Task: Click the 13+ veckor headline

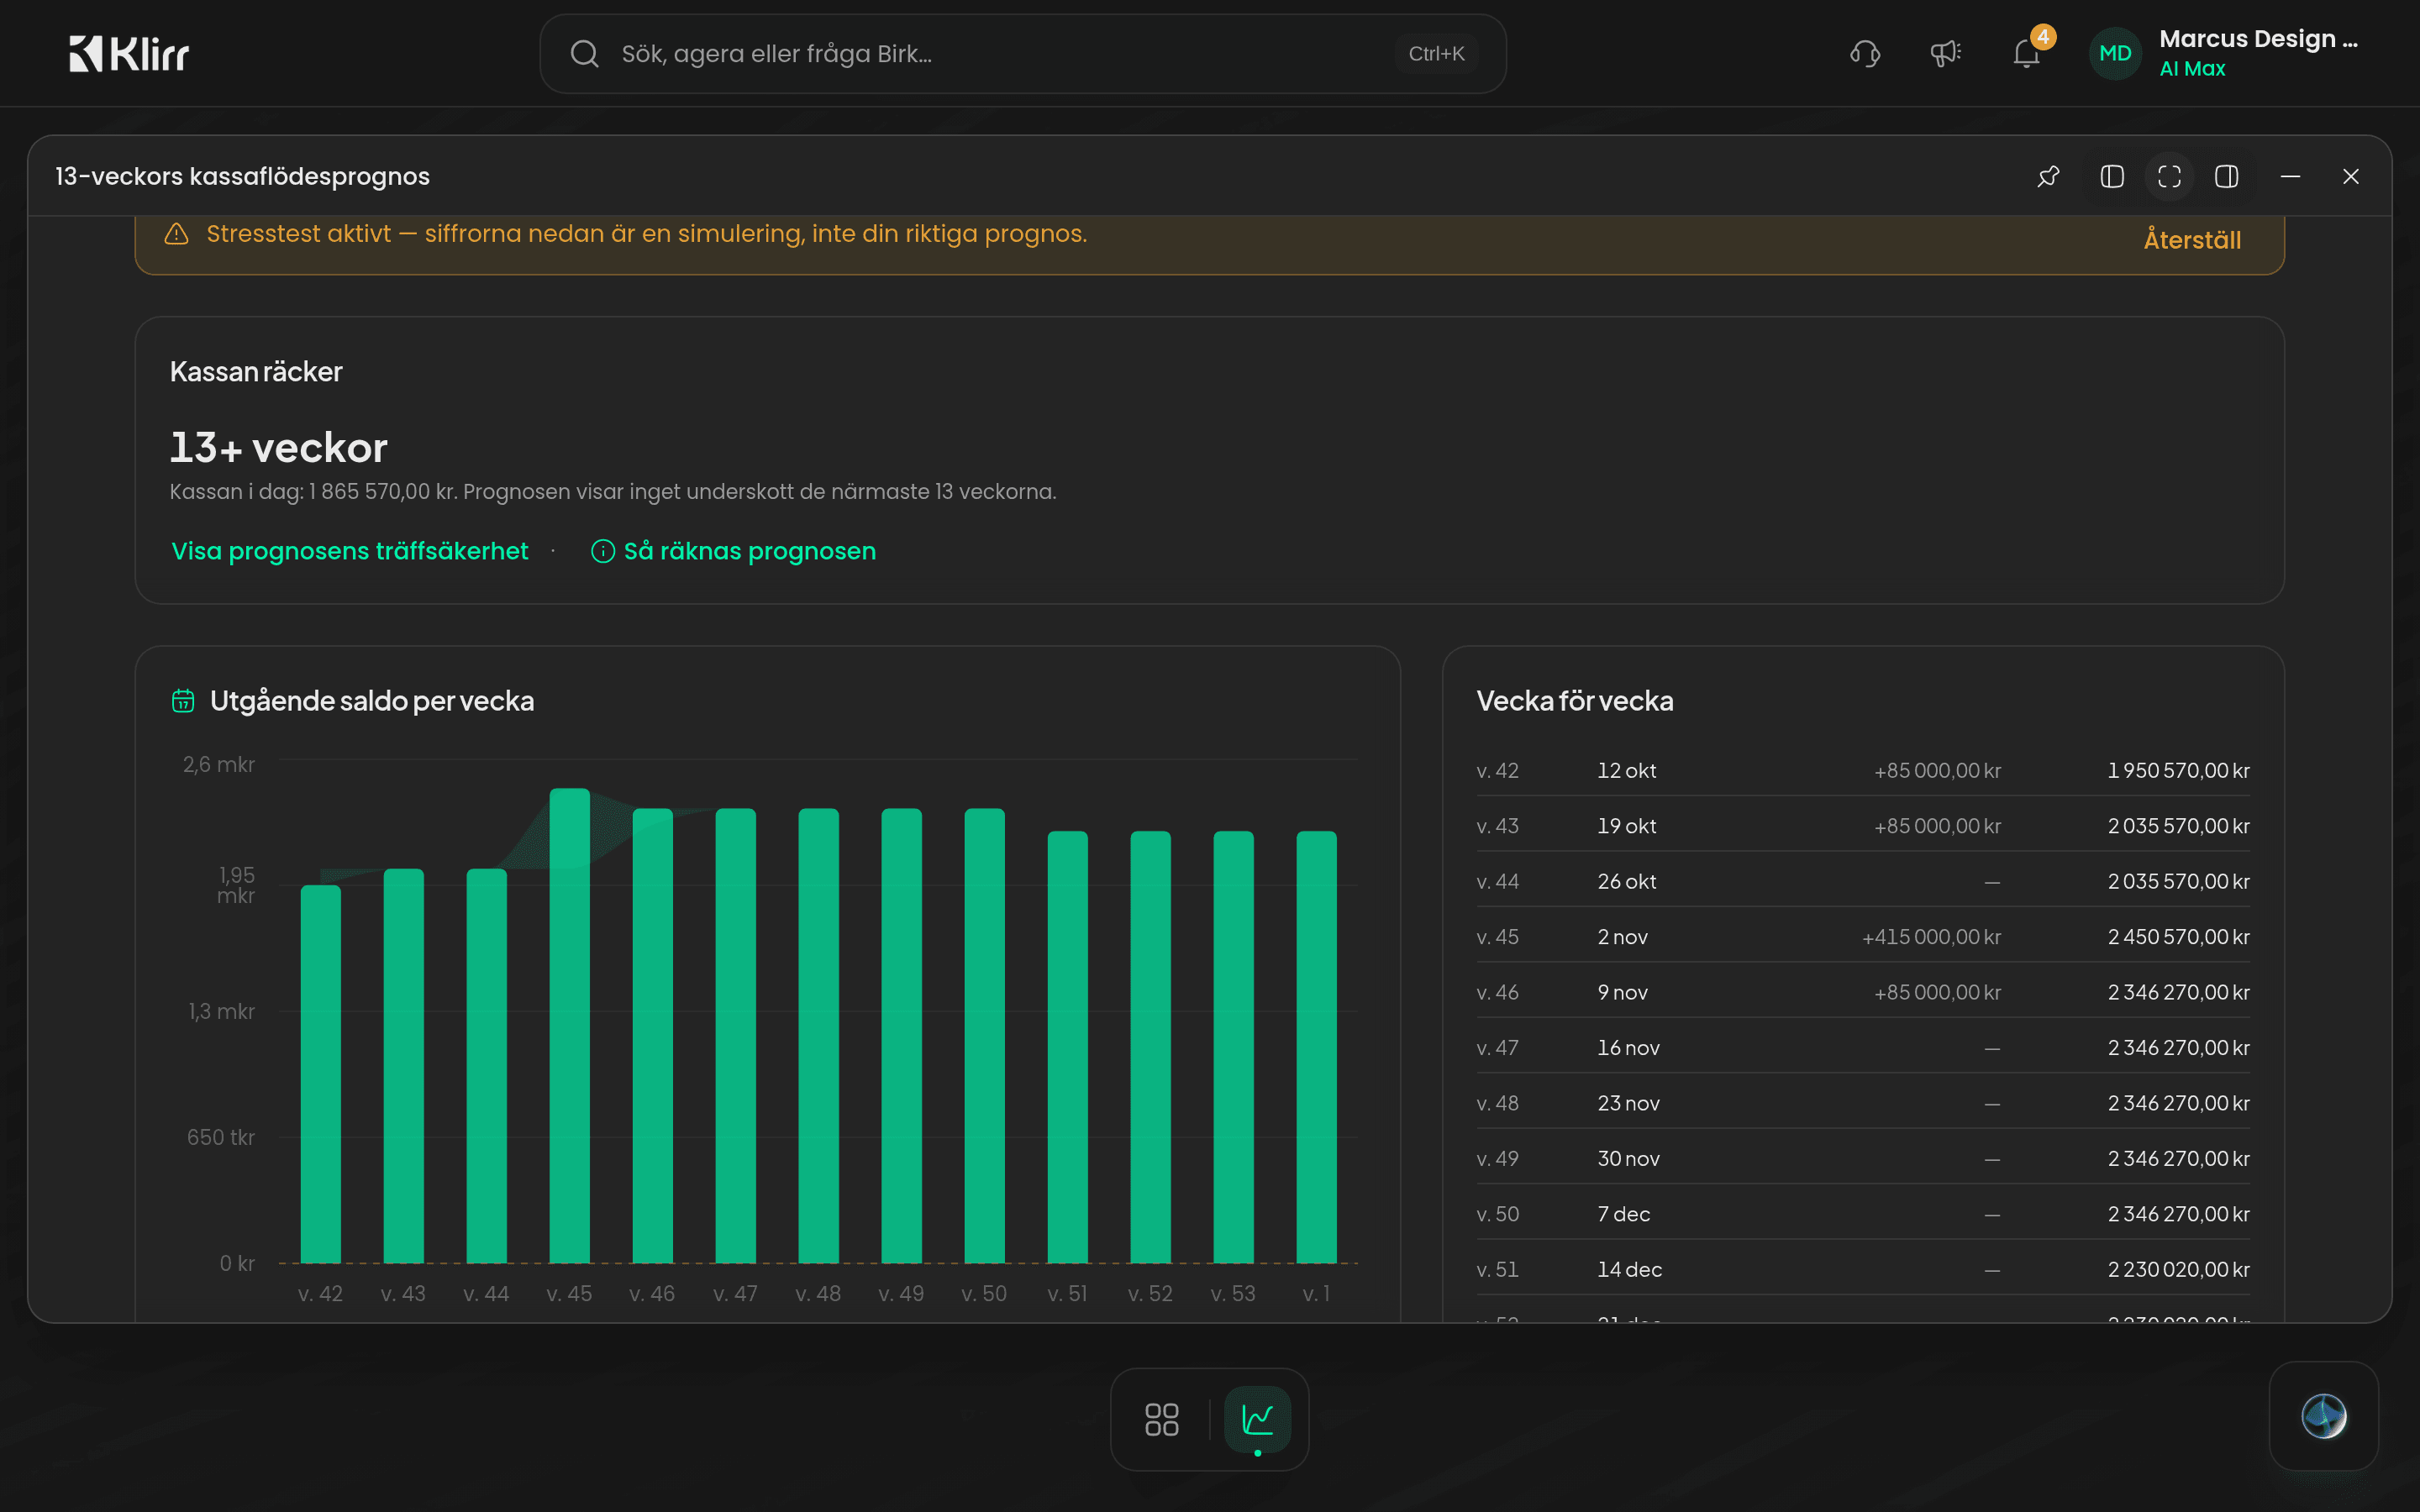Action: click(278, 448)
